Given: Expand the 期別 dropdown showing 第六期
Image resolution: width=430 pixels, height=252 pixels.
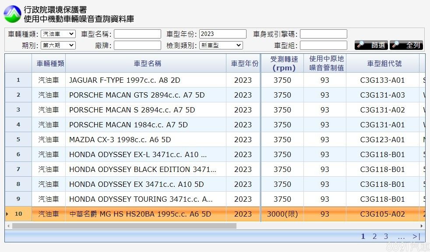Looking at the screenshot, I should click(58, 45).
